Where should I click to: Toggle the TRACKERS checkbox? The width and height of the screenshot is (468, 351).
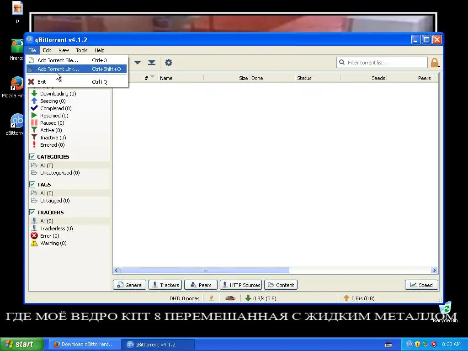click(32, 212)
